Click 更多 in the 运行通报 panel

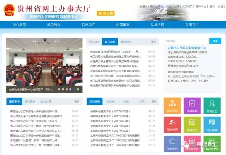[x=154, y=101]
